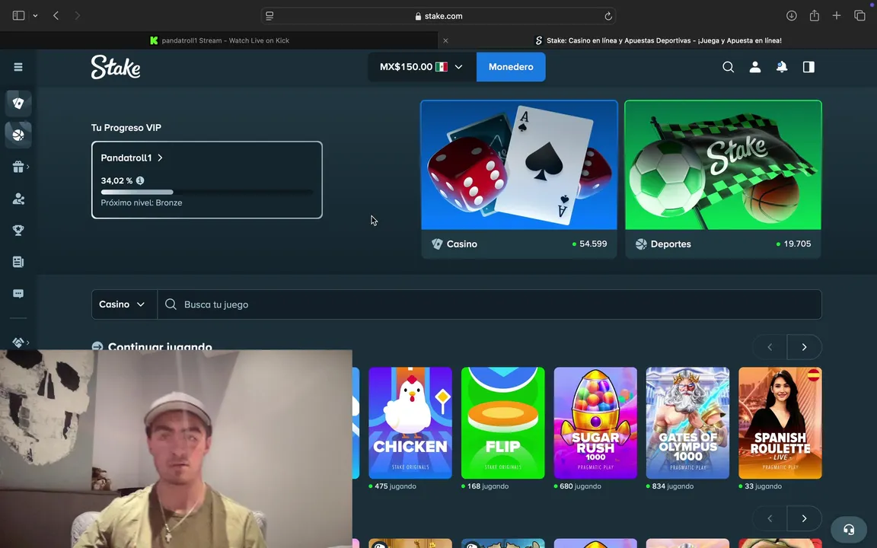877x548 pixels.
Task: Click the Monedero wallet button
Action: (511, 67)
